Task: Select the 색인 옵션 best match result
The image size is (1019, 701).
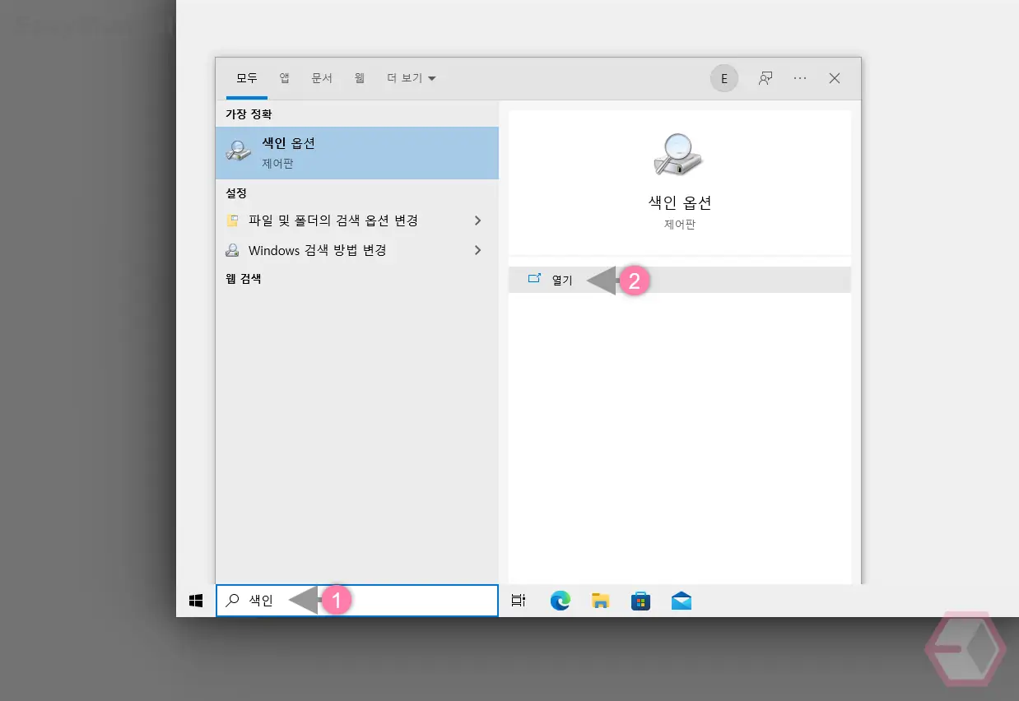Action: (x=357, y=153)
